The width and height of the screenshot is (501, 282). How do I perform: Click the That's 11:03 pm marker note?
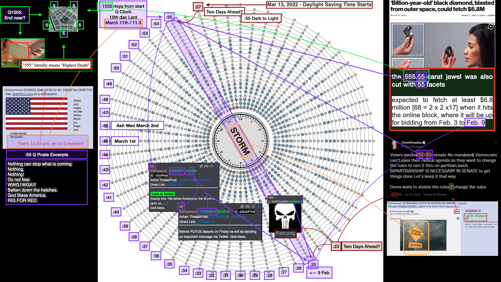[50, 144]
